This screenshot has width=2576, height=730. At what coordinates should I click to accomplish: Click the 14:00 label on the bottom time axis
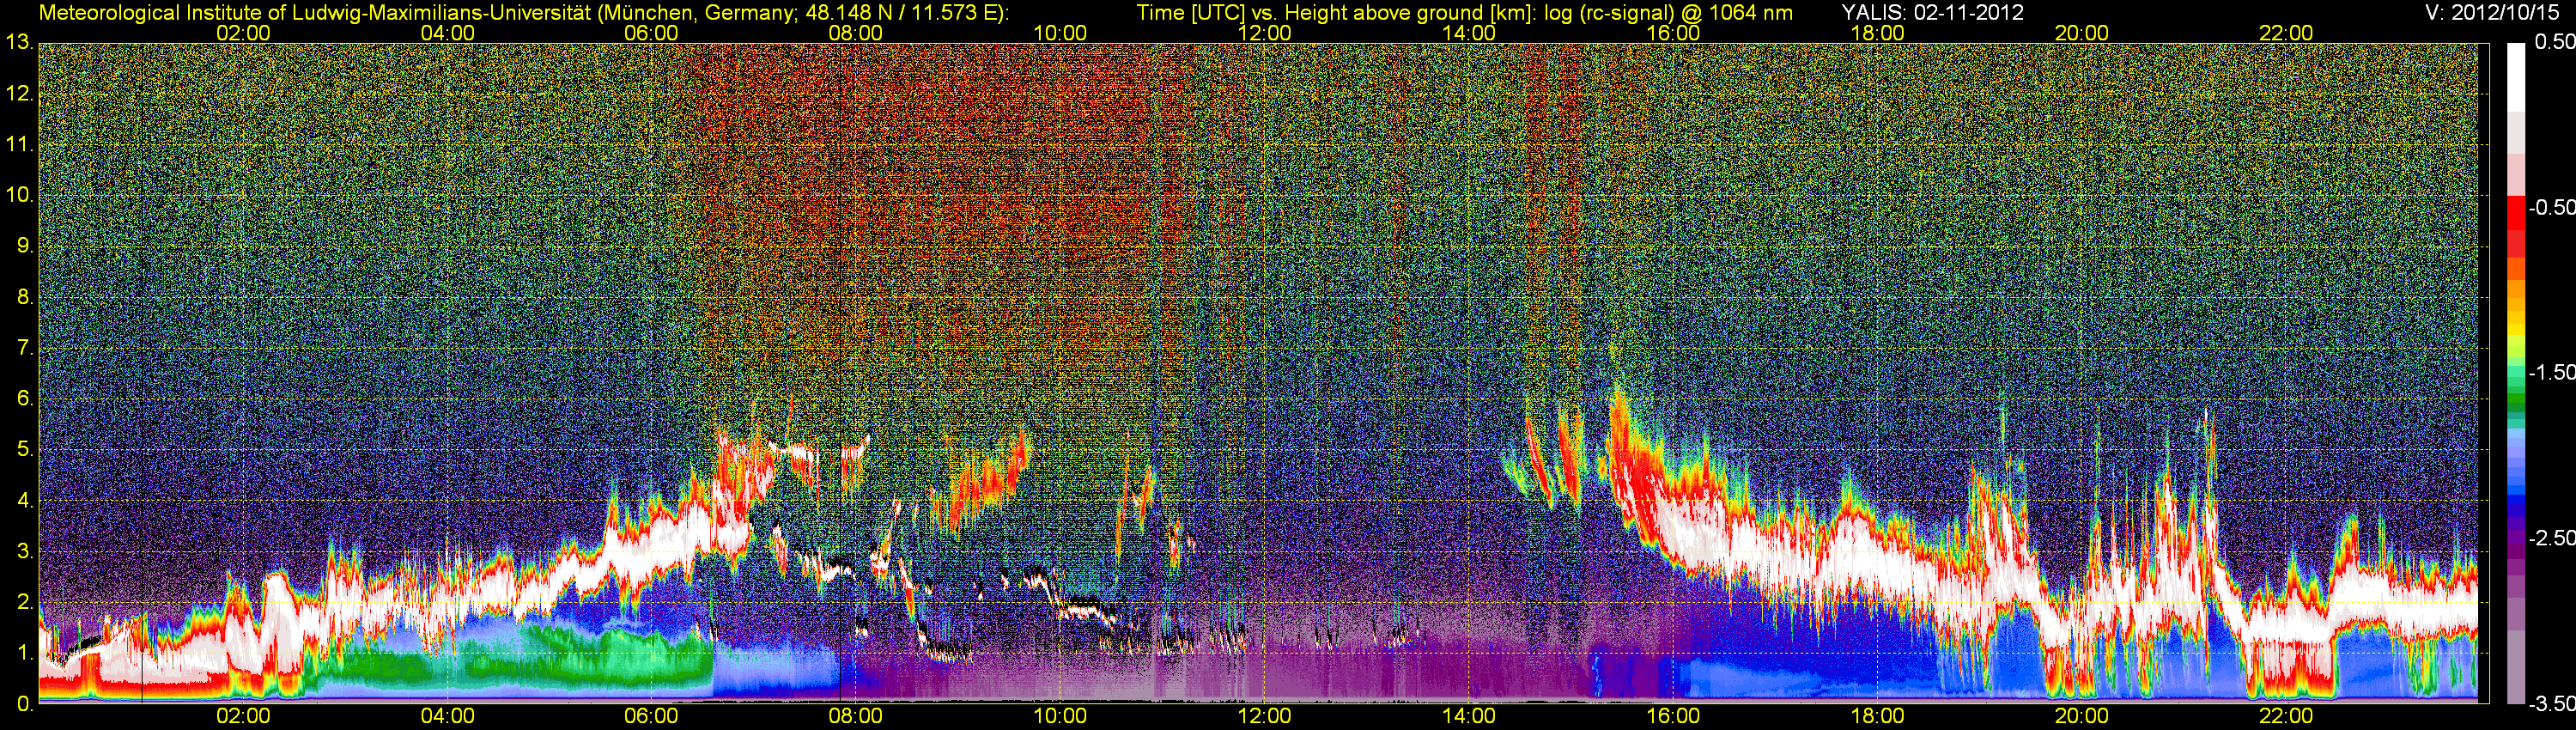tap(1469, 716)
